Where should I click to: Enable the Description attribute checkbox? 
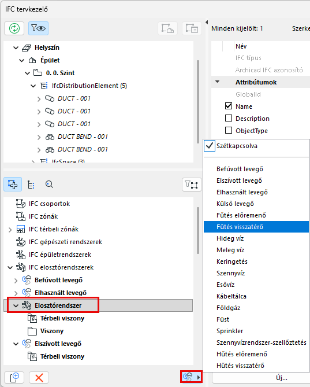coord(229,118)
